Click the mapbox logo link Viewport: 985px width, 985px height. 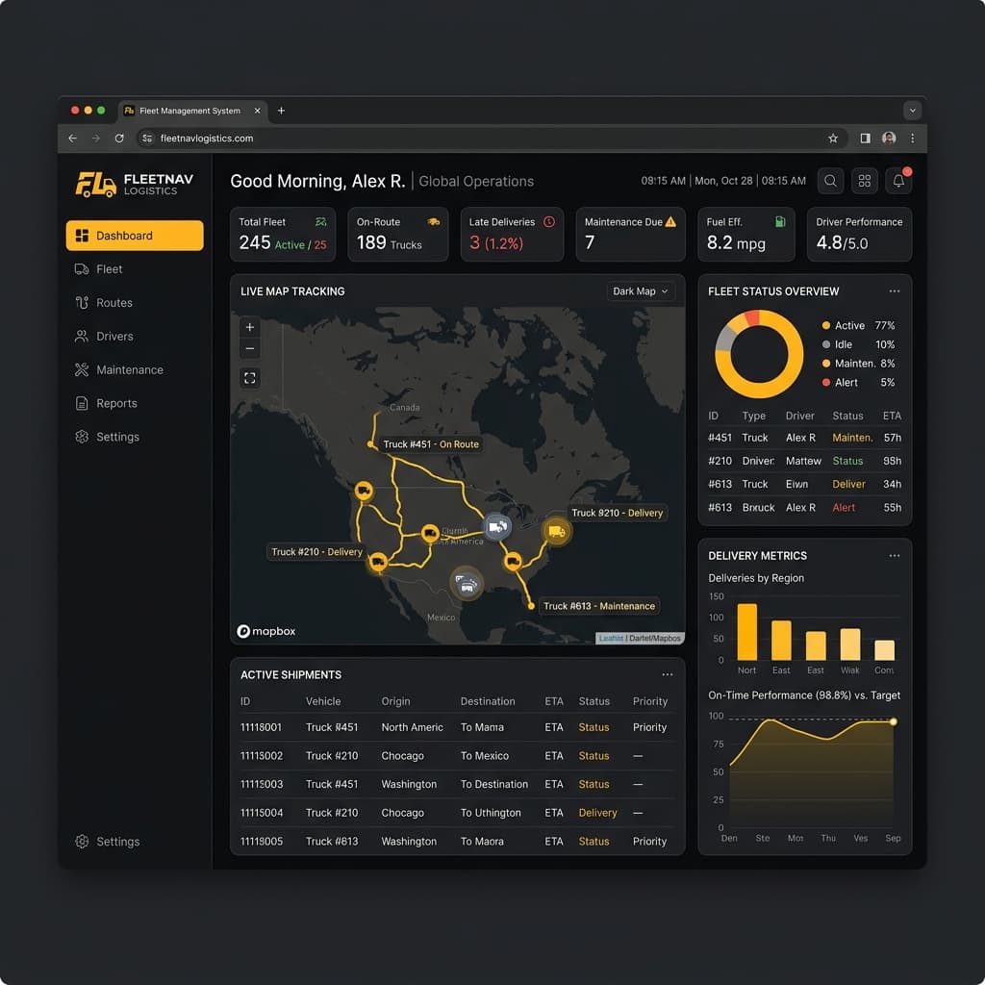click(x=266, y=631)
